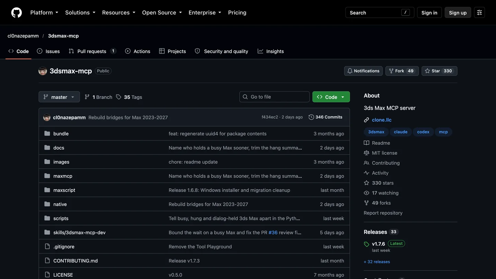Open the docs folder

[x=59, y=148]
